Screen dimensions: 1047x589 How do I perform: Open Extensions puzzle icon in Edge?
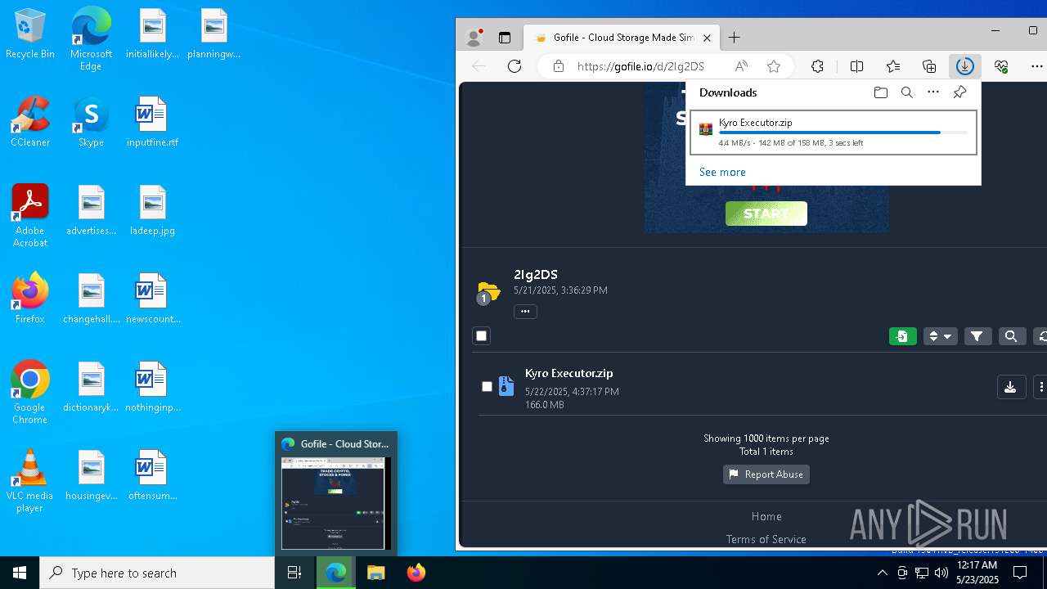(817, 66)
